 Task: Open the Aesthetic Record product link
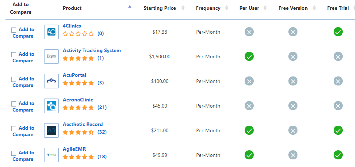(x=83, y=124)
